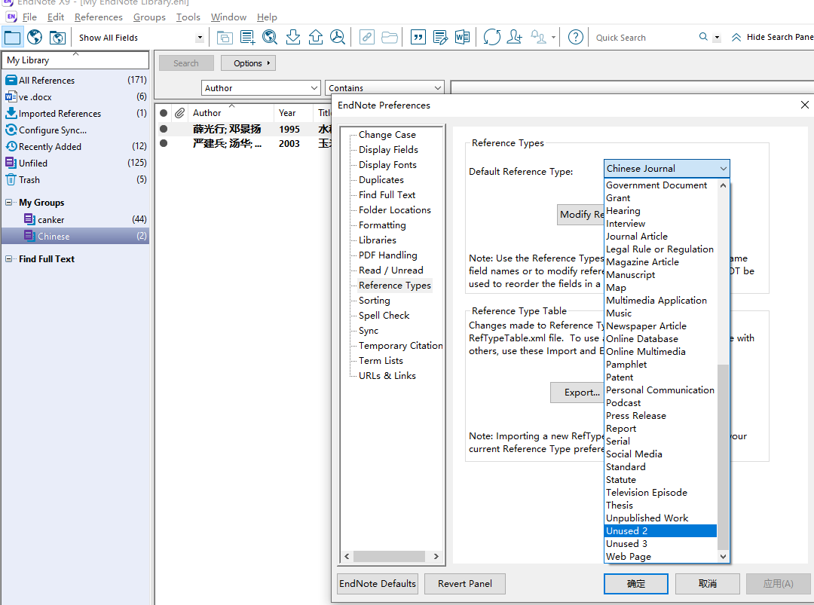Toggle read dot for the 2003 reference

pyautogui.click(x=164, y=143)
